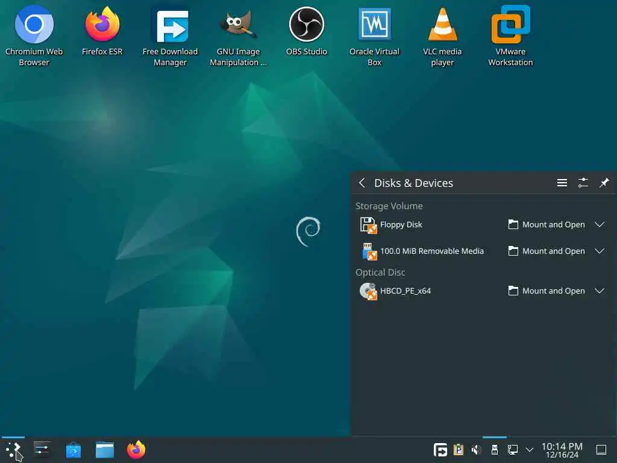This screenshot has height=463, width=617.
Task: Open Free Download Manager tray icon
Action: pyautogui.click(x=440, y=450)
